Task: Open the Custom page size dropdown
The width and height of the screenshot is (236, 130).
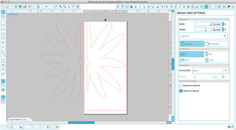Action: click(x=204, y=36)
